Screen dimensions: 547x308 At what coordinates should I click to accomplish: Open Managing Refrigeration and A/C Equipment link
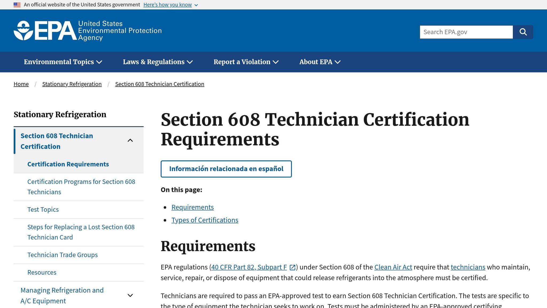tap(62, 295)
